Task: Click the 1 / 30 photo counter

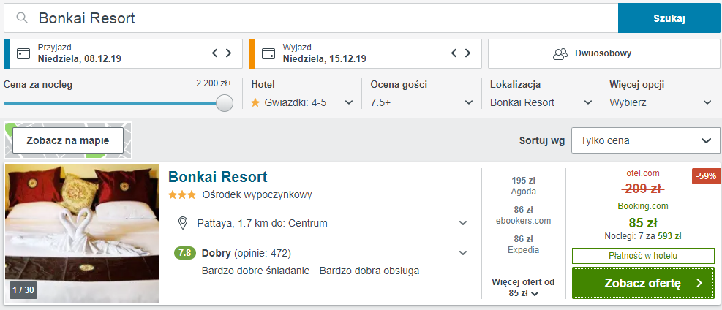Action: 23,290
